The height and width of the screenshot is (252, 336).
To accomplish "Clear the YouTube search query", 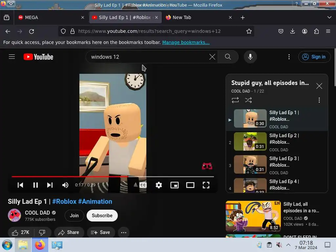I will (x=212, y=57).
